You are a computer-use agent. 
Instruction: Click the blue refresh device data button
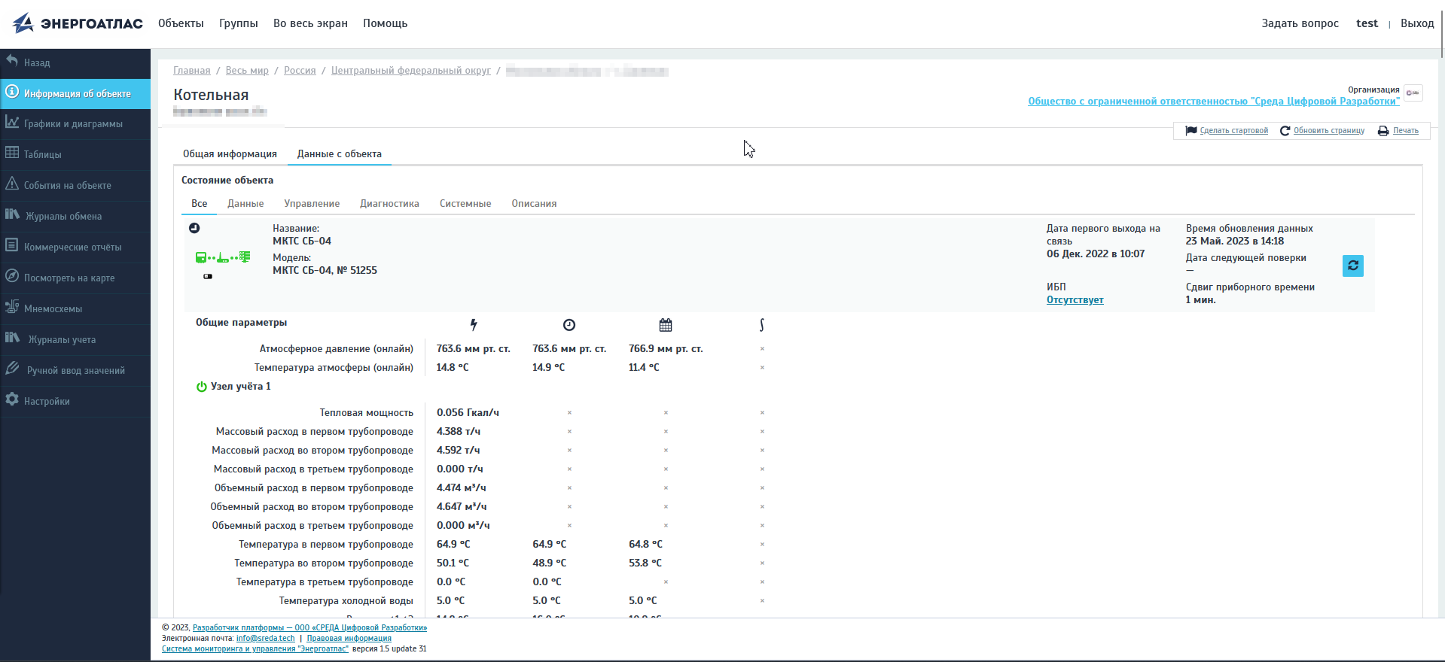pyautogui.click(x=1352, y=266)
